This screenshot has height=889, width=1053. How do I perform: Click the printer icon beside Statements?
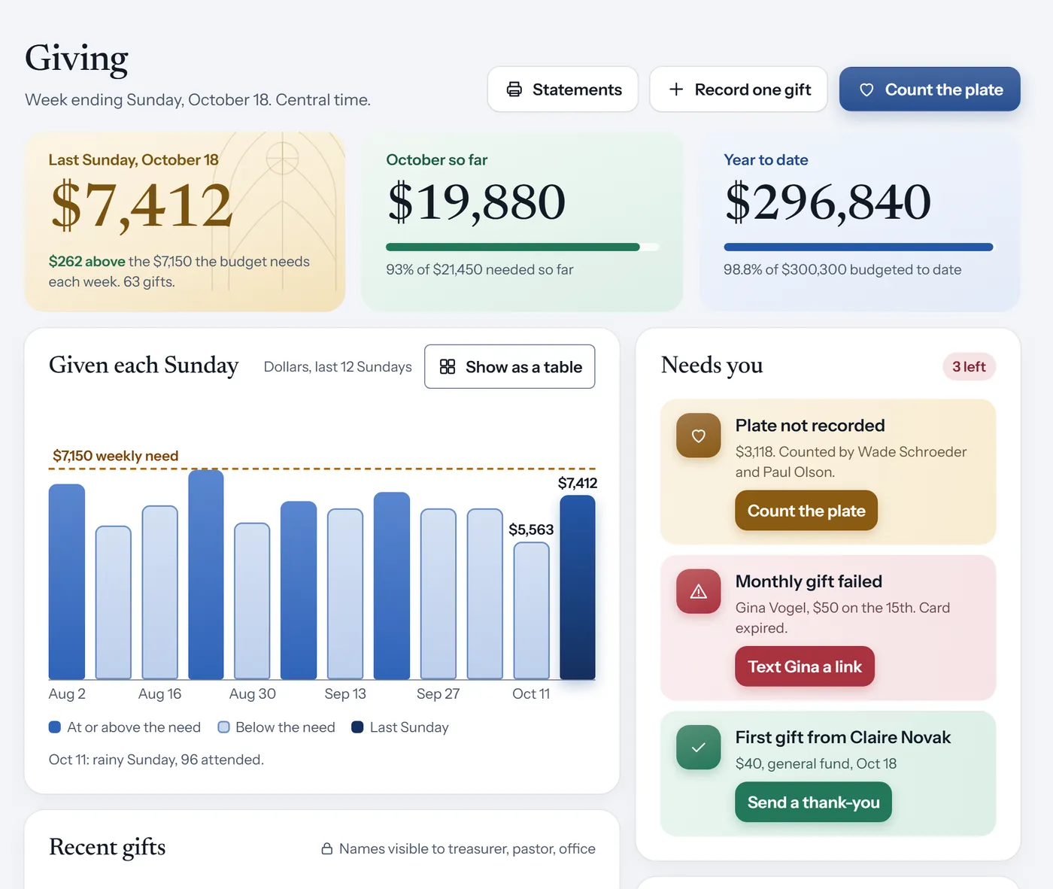coord(514,90)
